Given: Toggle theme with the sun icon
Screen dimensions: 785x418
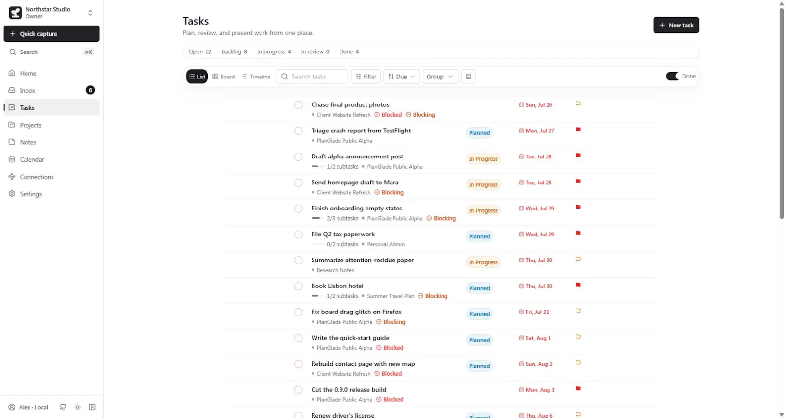Looking at the screenshot, I should point(78,407).
